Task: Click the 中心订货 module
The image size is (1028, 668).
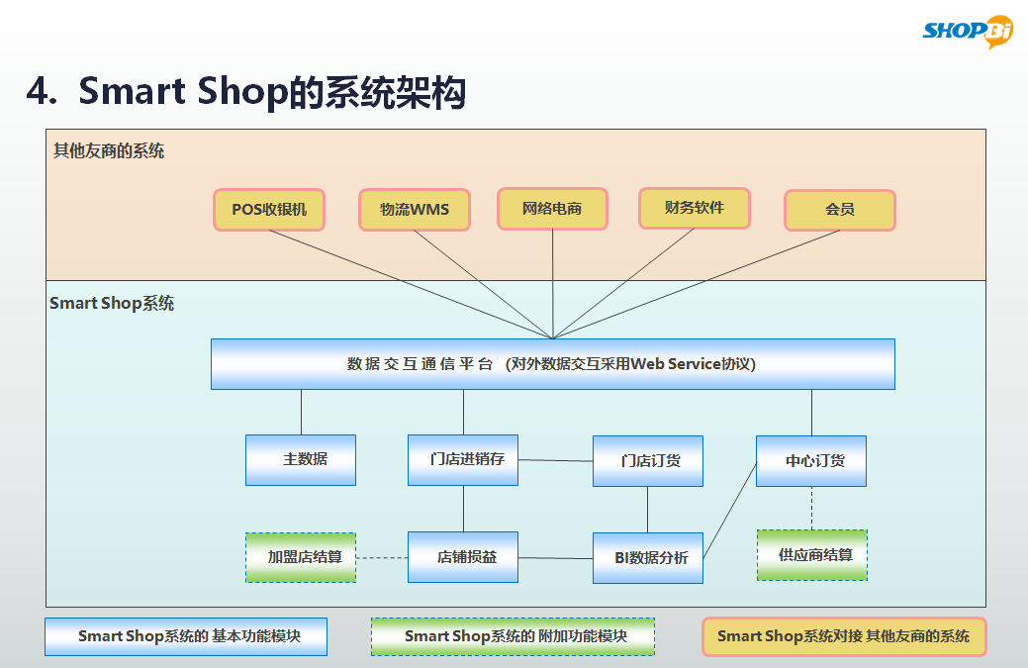Action: (811, 461)
